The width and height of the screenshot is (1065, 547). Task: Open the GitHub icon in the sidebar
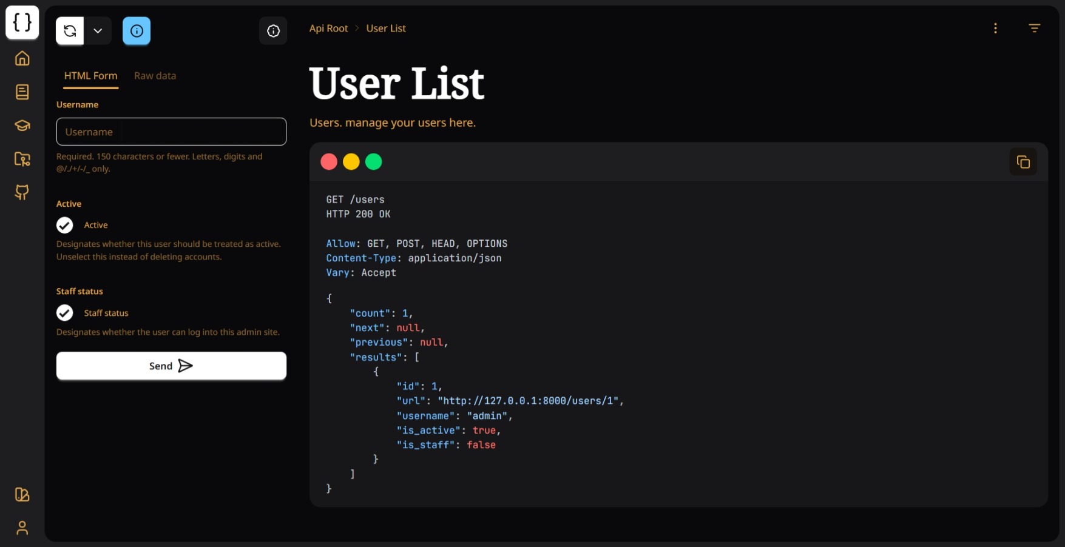tap(22, 192)
